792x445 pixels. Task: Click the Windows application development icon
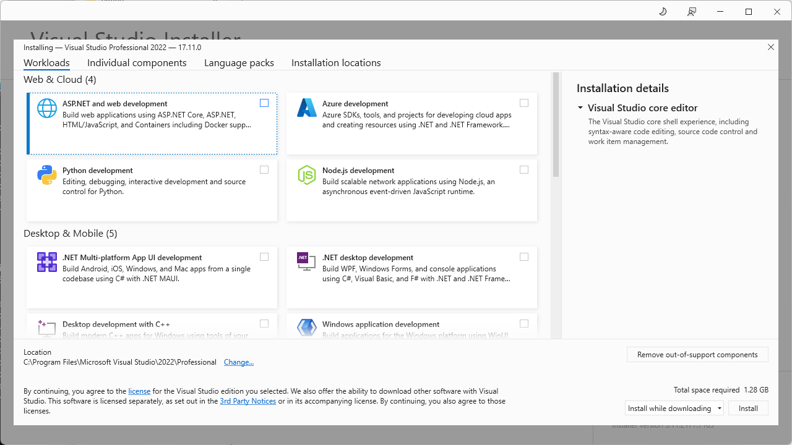[307, 328]
